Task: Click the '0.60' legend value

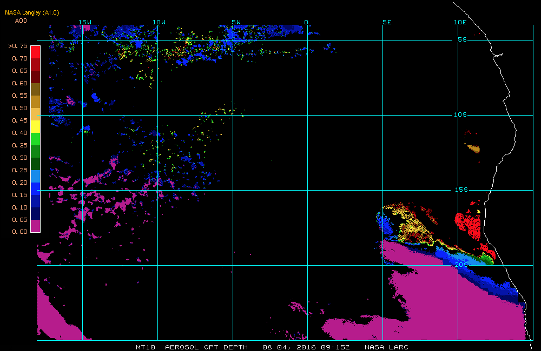Action: 19,83
